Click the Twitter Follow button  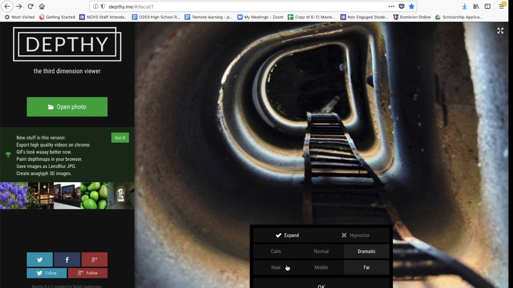pyautogui.click(x=46, y=273)
